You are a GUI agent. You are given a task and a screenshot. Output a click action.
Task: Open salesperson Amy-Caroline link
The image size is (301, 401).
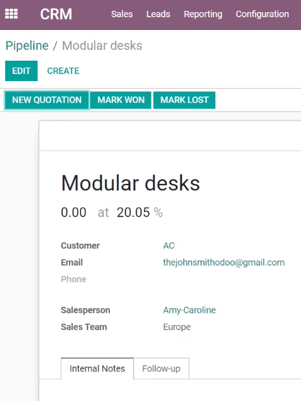[x=189, y=310]
